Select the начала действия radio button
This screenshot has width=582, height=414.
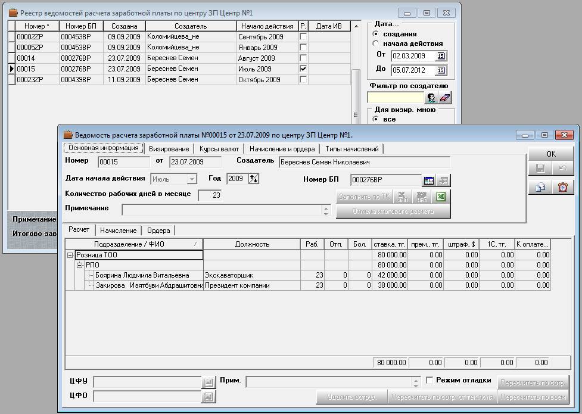tap(376, 43)
